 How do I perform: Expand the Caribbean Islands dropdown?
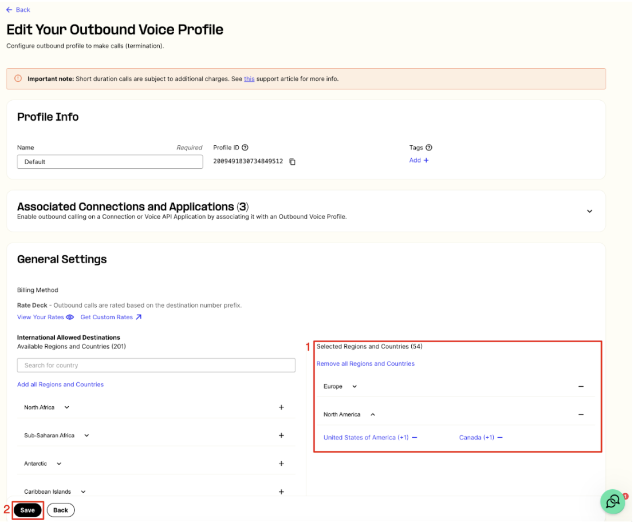click(82, 491)
